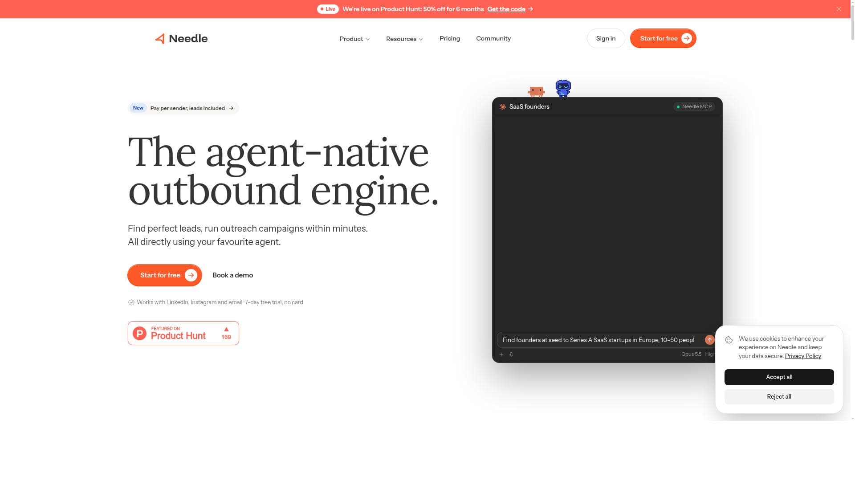Click the Needle MCP status badge

tap(694, 107)
